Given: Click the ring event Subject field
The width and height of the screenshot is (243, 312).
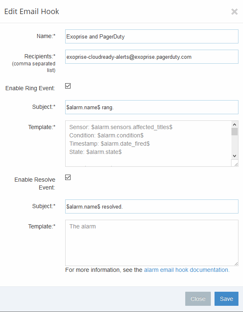Looking at the screenshot, I should (x=151, y=107).
